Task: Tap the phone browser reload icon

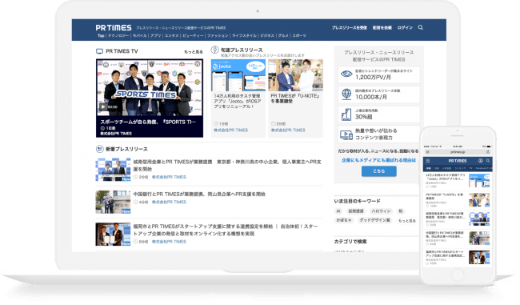Action: [x=488, y=152]
